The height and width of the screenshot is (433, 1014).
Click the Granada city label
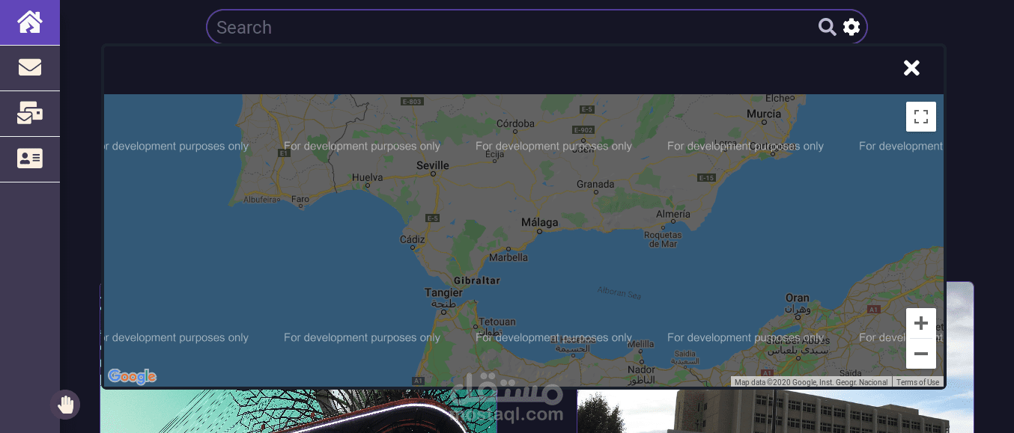pyautogui.click(x=595, y=184)
